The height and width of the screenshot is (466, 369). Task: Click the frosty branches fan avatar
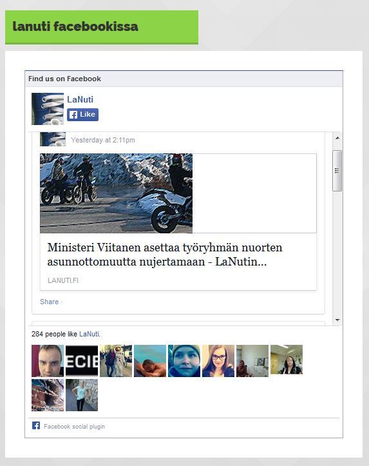(x=48, y=395)
